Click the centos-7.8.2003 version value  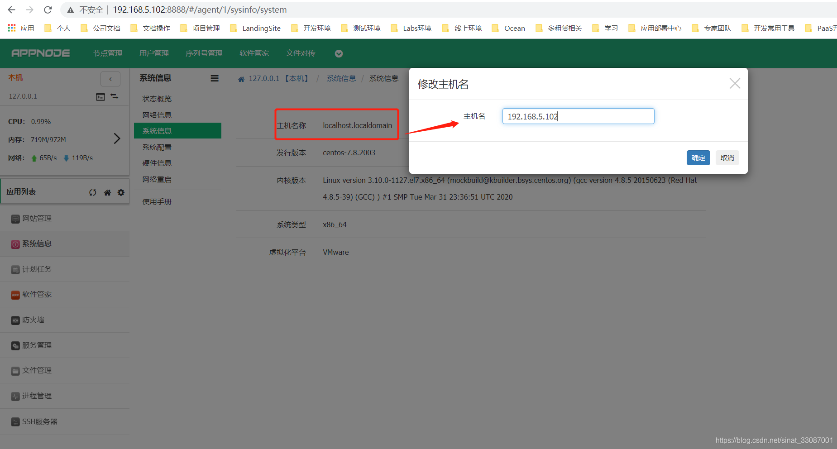point(349,153)
